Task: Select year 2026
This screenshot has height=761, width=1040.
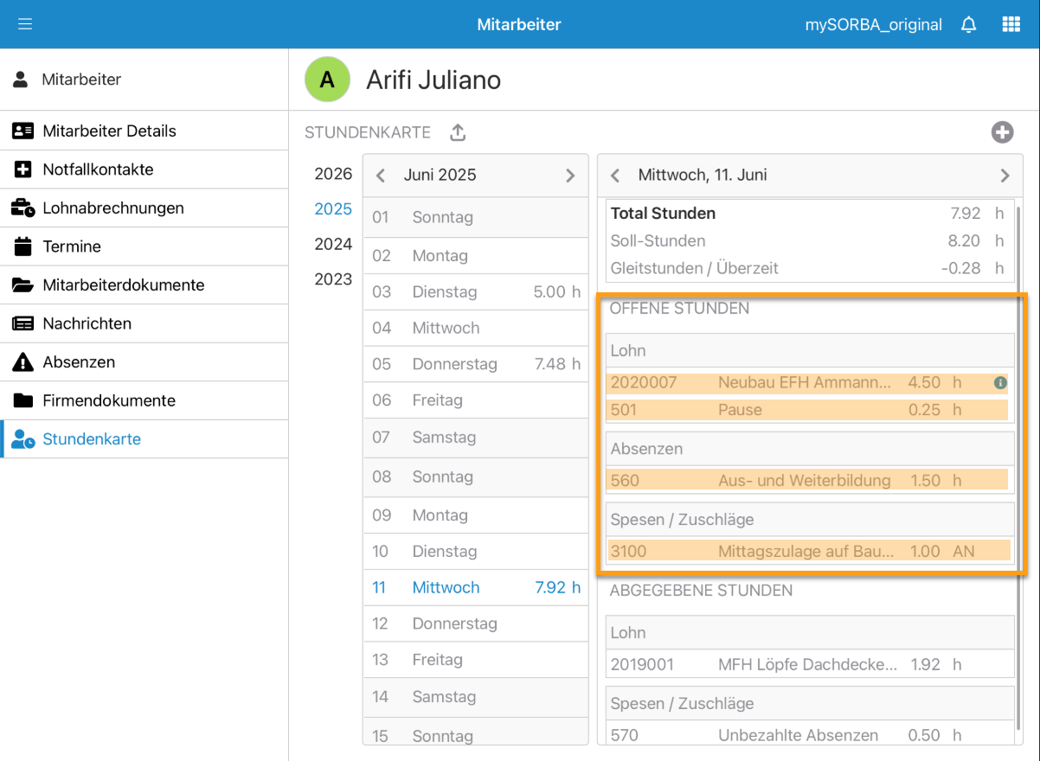Action: tap(333, 174)
